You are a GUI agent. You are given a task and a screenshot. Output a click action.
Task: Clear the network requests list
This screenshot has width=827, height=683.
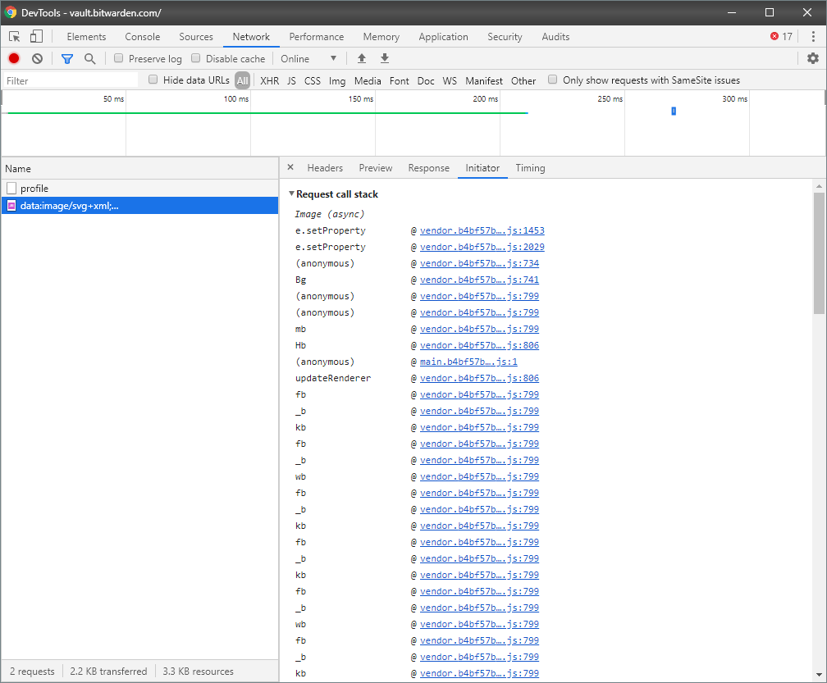click(36, 58)
